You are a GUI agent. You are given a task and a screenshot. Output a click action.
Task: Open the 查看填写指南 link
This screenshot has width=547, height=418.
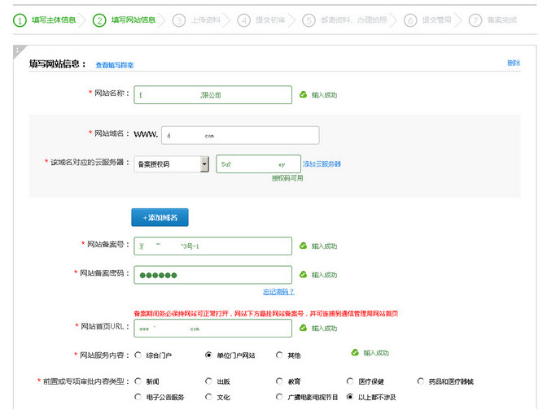coord(114,64)
